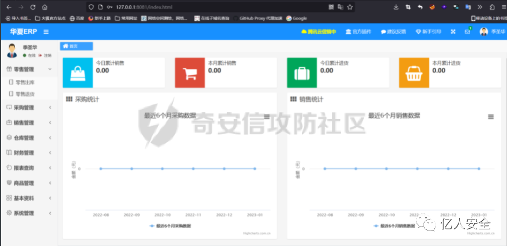The width and height of the screenshot is (507, 246).
Task: Toggle the 最近6个月采购数据 legend series
Action: [170, 226]
